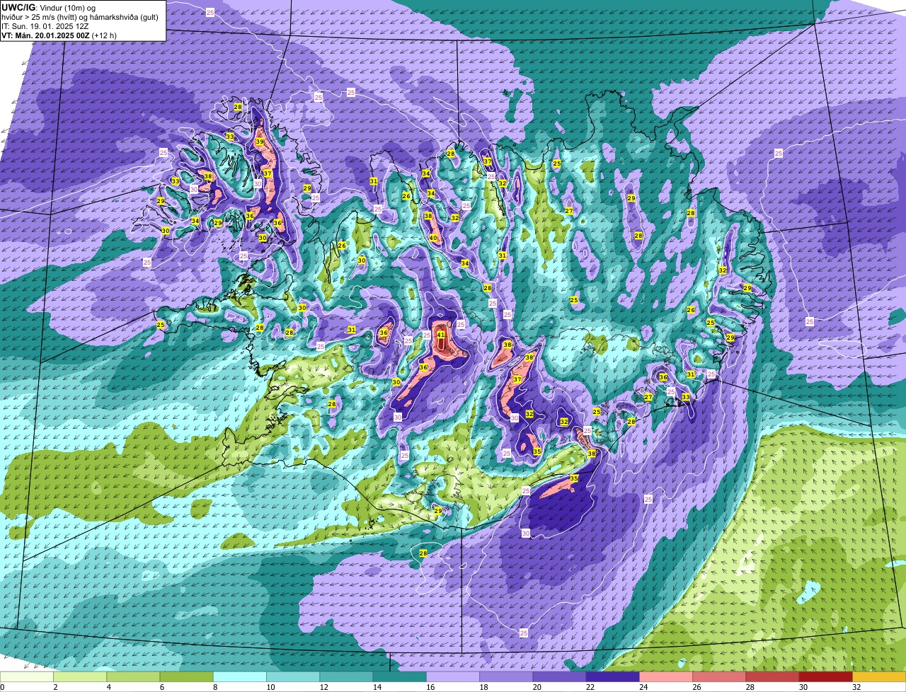Click the legend scale value "2"
Image resolution: width=906 pixels, height=692 pixels.
pyautogui.click(x=55, y=687)
